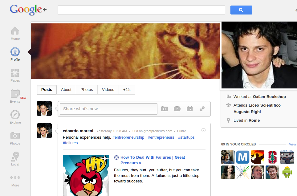Attach link to new post
This screenshot has width=297, height=196.
[202, 109]
